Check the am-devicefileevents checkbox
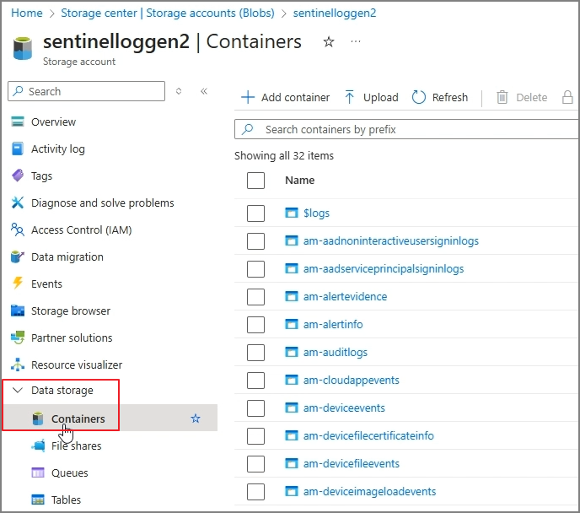Image resolution: width=580 pixels, height=513 pixels. (x=255, y=464)
